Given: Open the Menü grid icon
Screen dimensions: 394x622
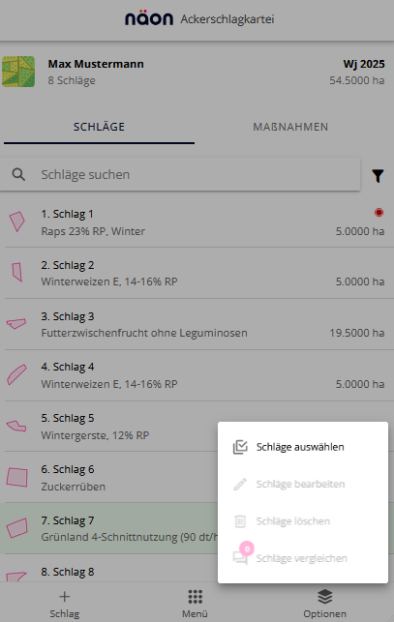Looking at the screenshot, I should (x=195, y=597).
